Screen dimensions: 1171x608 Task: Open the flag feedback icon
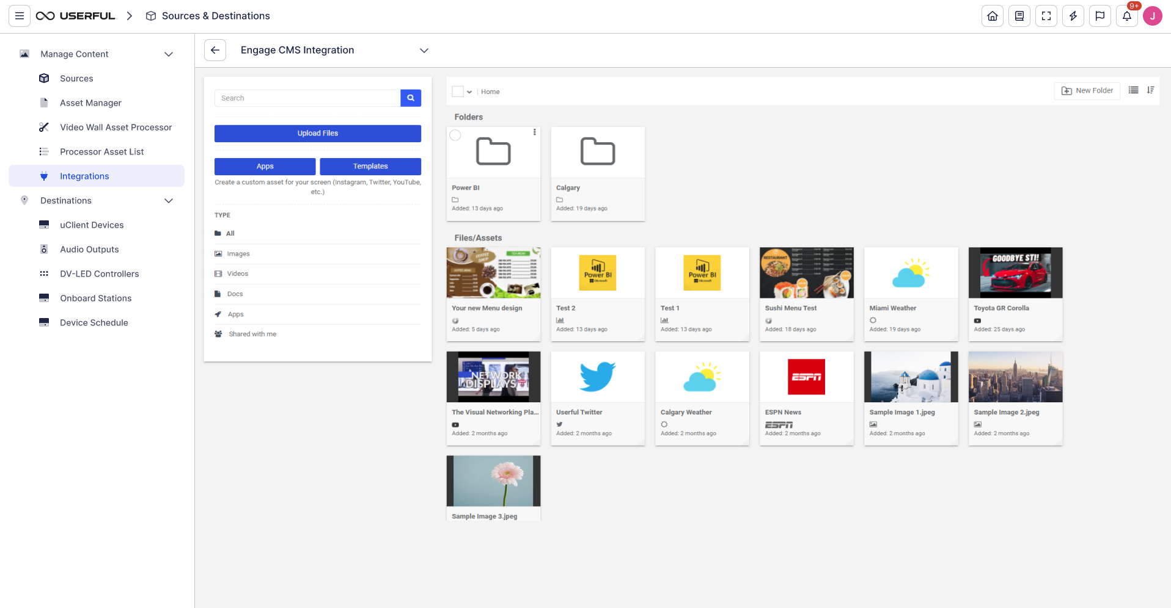coord(1100,16)
